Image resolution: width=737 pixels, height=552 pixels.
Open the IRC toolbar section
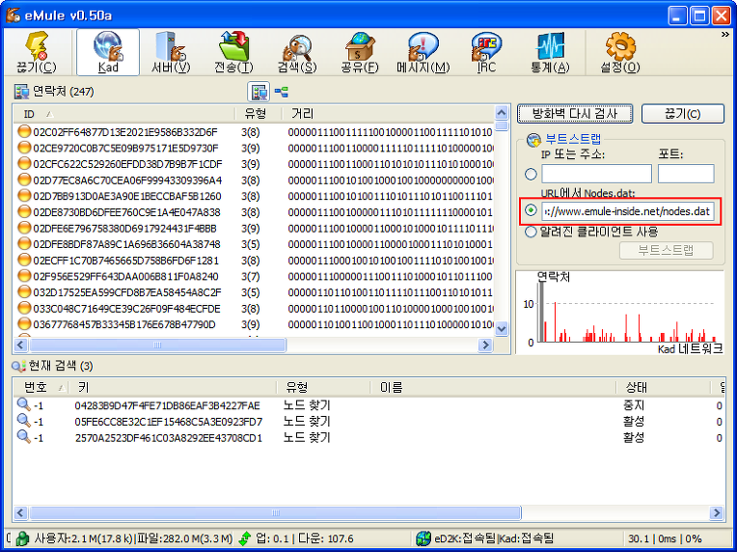point(486,52)
